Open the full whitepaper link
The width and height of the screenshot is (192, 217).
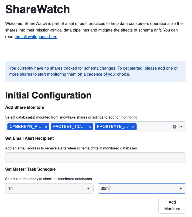tap(36, 37)
